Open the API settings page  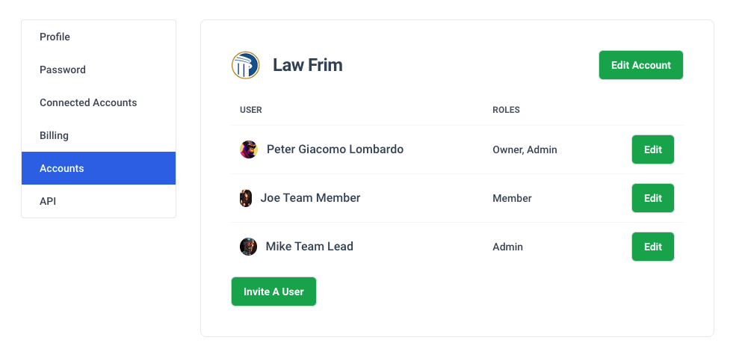(99, 201)
